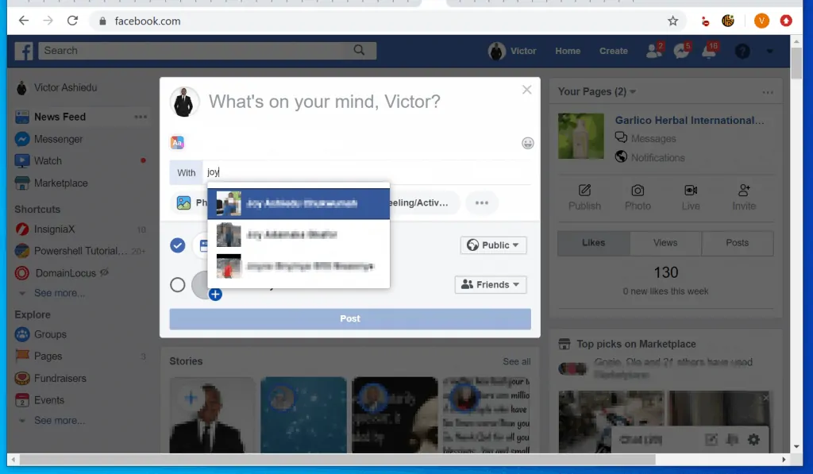The width and height of the screenshot is (813, 474).
Task: Open Messenger messages icon in top bar
Action: (x=682, y=50)
